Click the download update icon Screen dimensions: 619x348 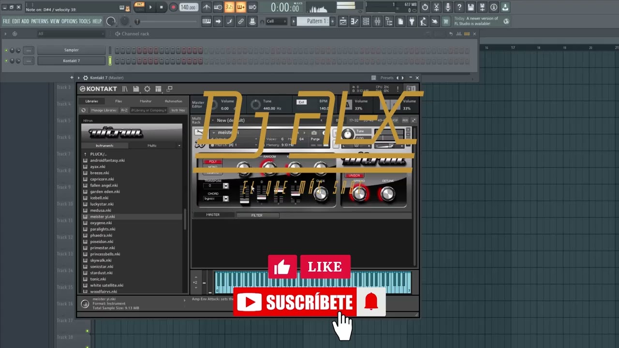[x=505, y=7]
